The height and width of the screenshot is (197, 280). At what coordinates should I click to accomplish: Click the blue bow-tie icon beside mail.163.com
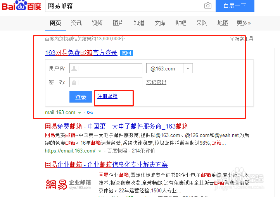click(x=90, y=113)
